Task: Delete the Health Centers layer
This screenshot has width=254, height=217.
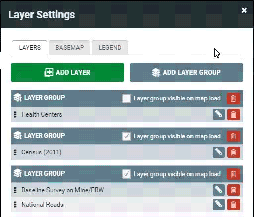Action: pyautogui.click(x=233, y=114)
